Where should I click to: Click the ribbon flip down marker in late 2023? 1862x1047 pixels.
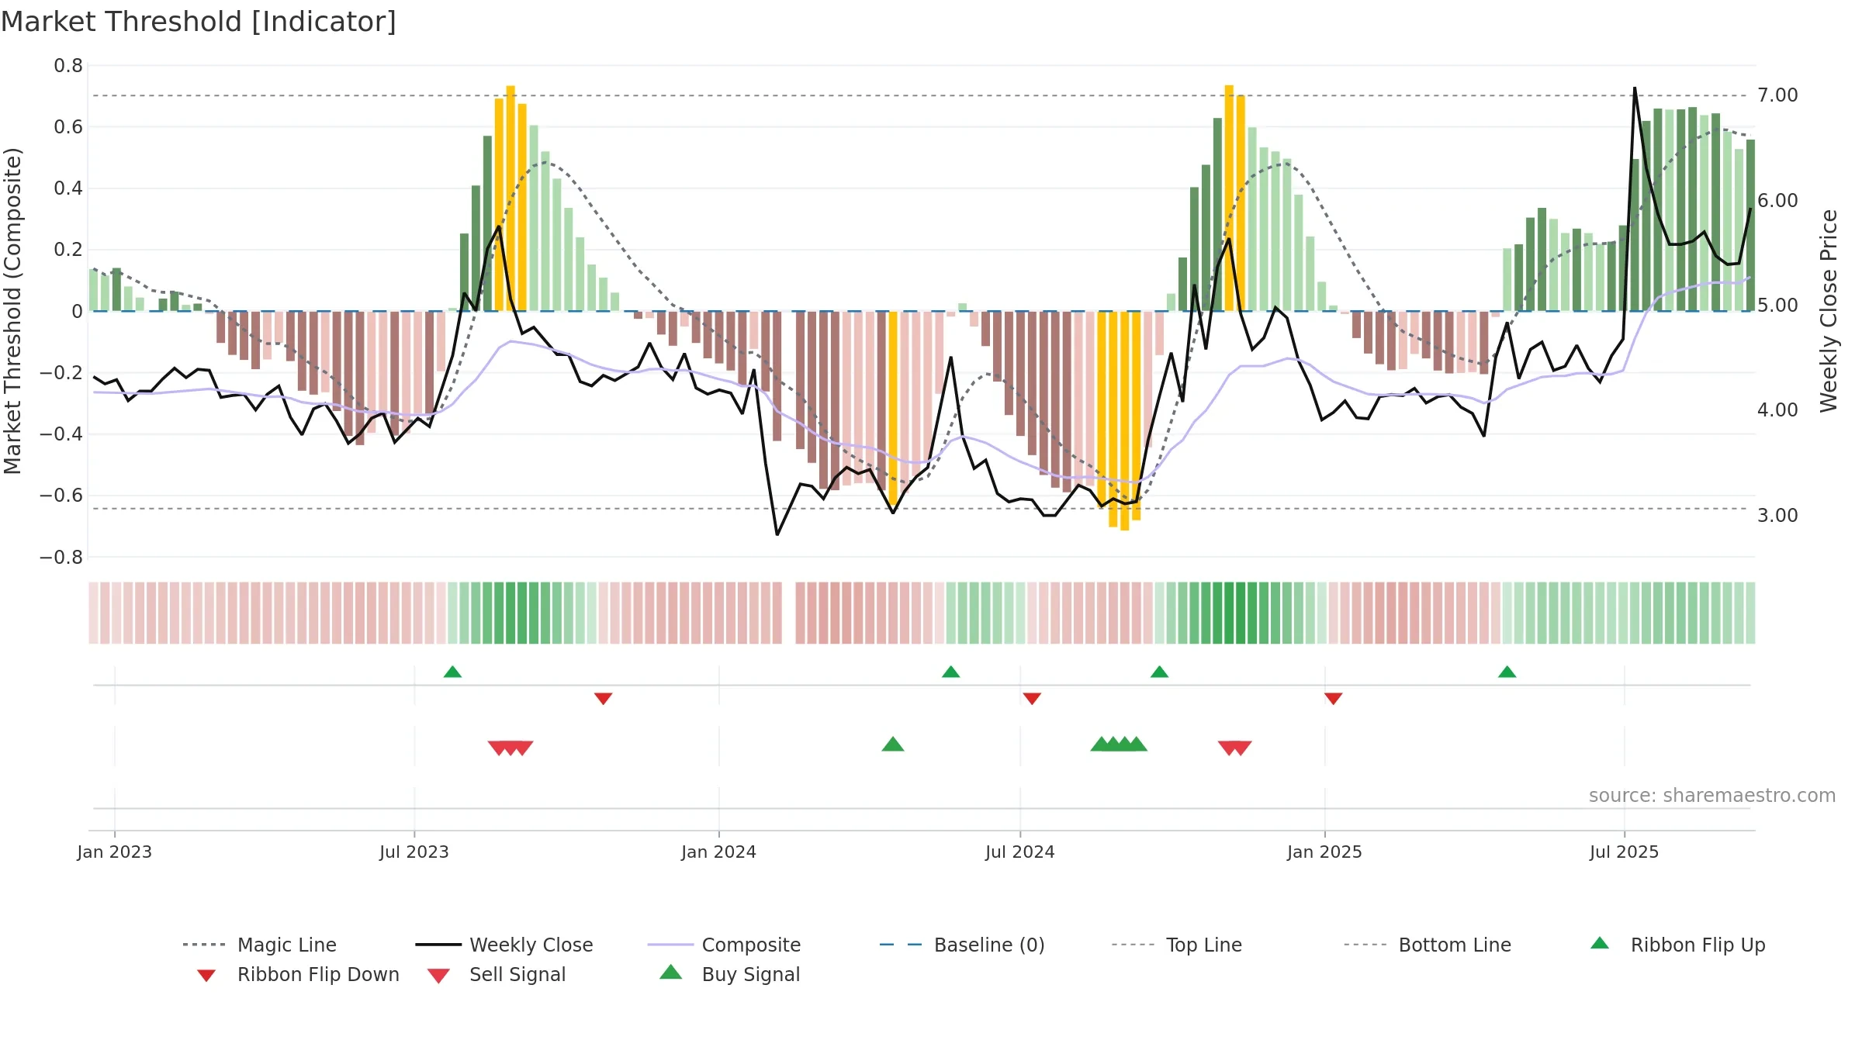603,699
